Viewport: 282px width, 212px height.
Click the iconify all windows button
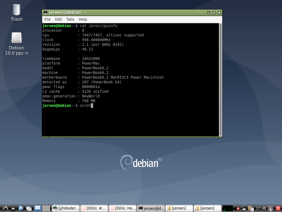(x=29, y=209)
